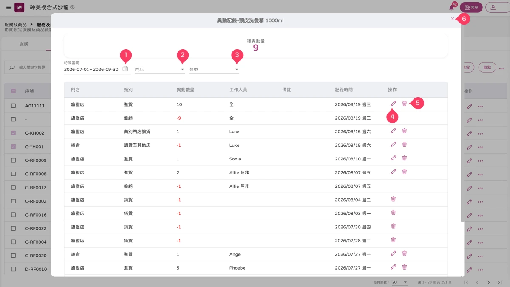Jump to the last page of the list

pyautogui.click(x=500, y=282)
